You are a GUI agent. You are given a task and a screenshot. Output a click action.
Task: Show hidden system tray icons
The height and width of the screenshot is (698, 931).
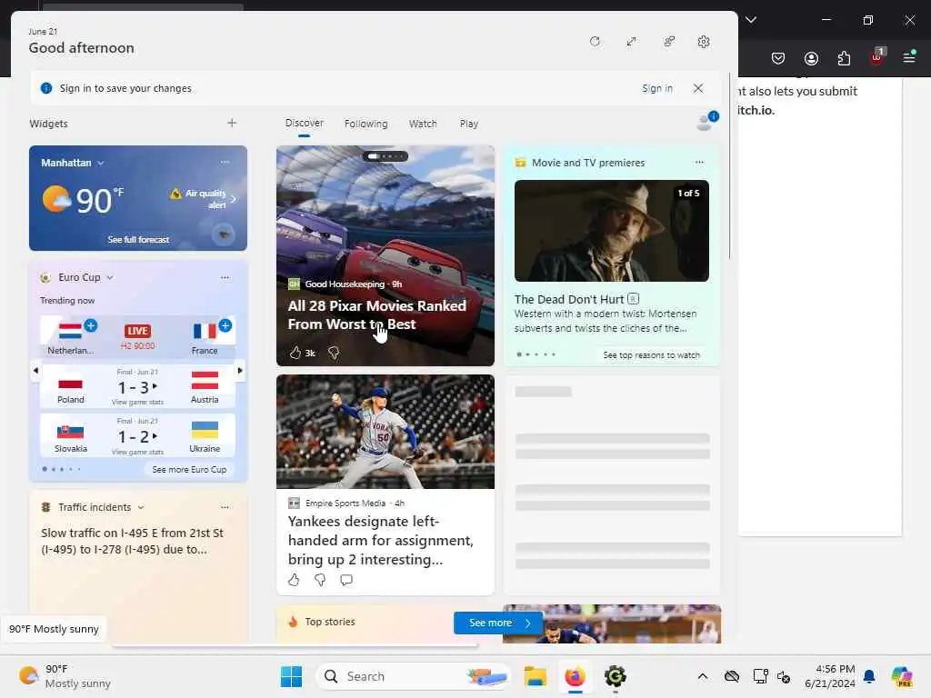(703, 676)
